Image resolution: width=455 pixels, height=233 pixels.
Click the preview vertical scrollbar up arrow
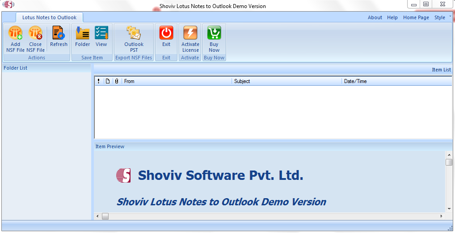449,155
